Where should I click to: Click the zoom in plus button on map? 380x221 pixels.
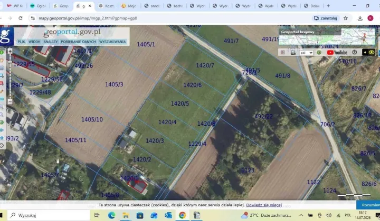(x=10, y=51)
